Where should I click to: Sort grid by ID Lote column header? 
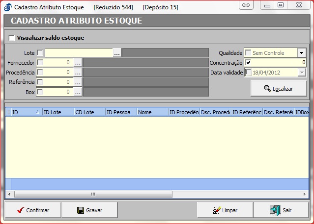click(57, 112)
